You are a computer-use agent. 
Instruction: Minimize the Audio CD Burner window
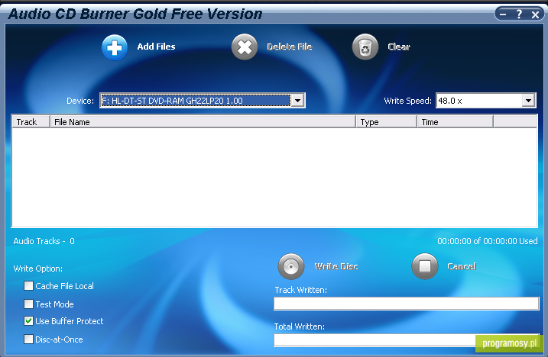pos(503,14)
